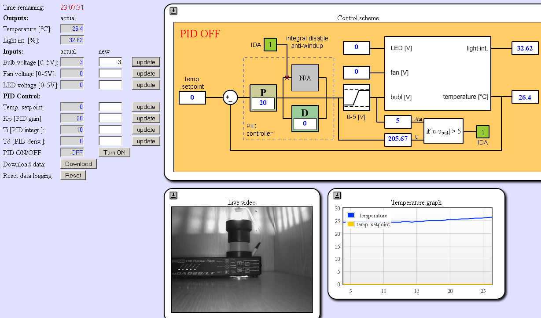The width and height of the screenshot is (541, 318).
Task: Update the Bulb voltage value
Action: pos(146,62)
